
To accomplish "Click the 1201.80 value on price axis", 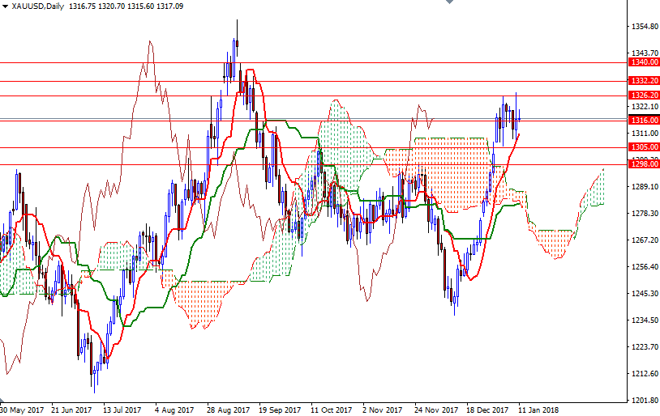I will click(644, 401).
